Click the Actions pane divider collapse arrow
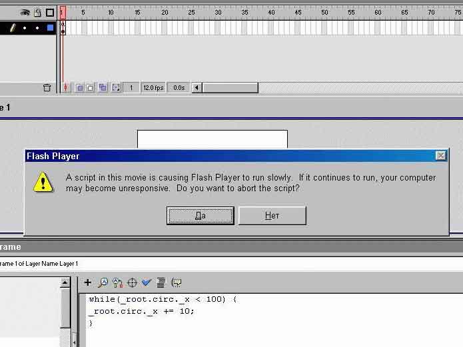Screen dimensions: 463x347 (x=75, y=342)
